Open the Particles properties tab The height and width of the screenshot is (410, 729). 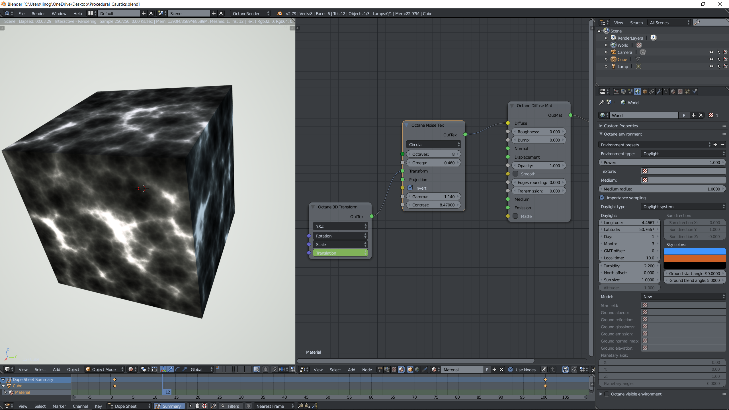coord(687,91)
